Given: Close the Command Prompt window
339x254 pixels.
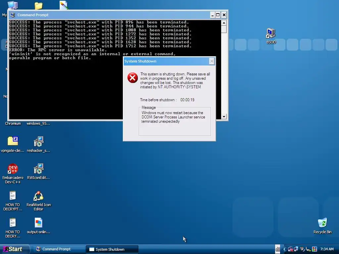Looking at the screenshot, I should (x=224, y=15).
